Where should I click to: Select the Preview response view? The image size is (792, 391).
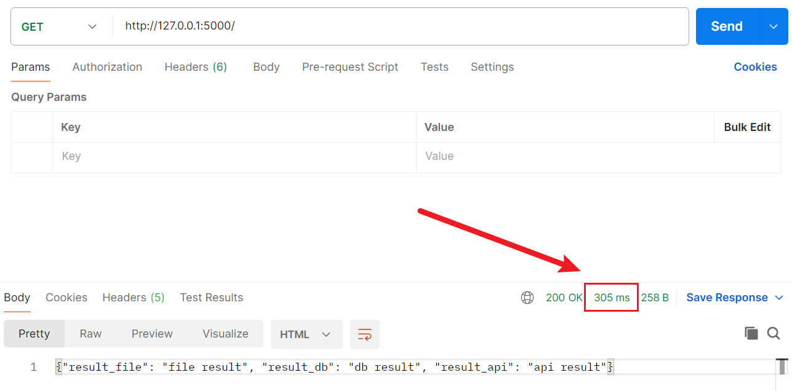tap(152, 334)
